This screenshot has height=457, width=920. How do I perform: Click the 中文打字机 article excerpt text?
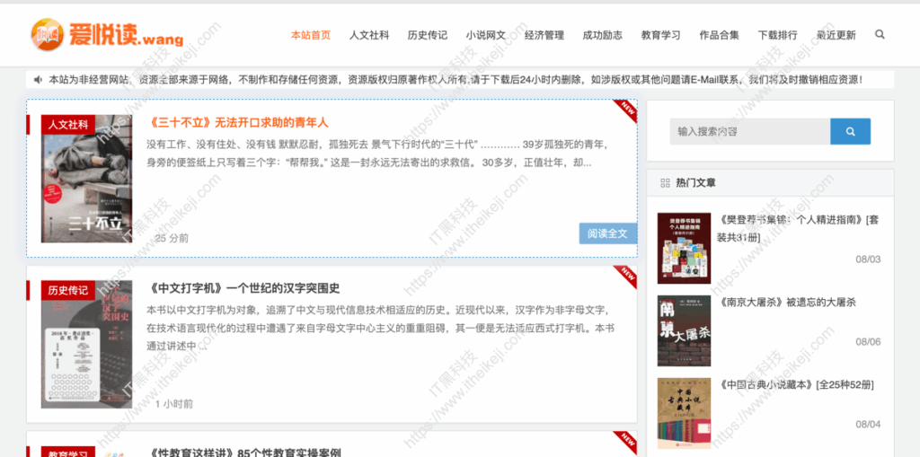click(x=381, y=328)
